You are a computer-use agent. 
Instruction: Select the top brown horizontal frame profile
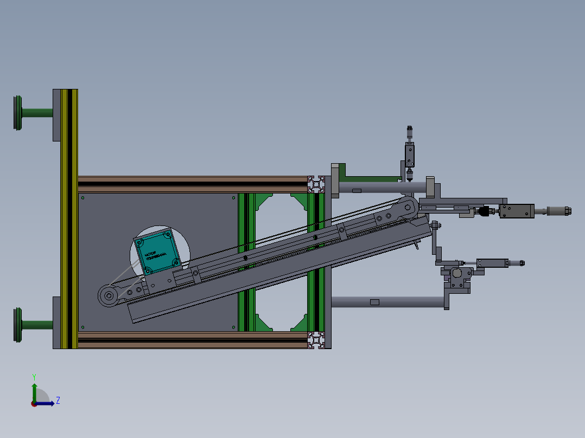pyautogui.click(x=193, y=184)
